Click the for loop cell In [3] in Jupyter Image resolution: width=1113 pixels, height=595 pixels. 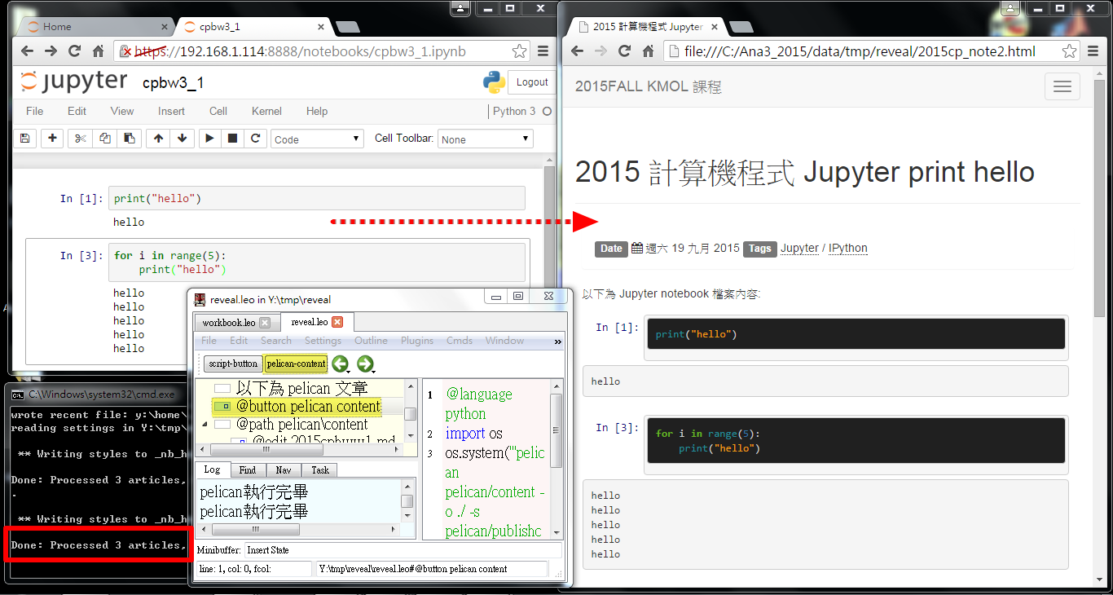pos(317,262)
